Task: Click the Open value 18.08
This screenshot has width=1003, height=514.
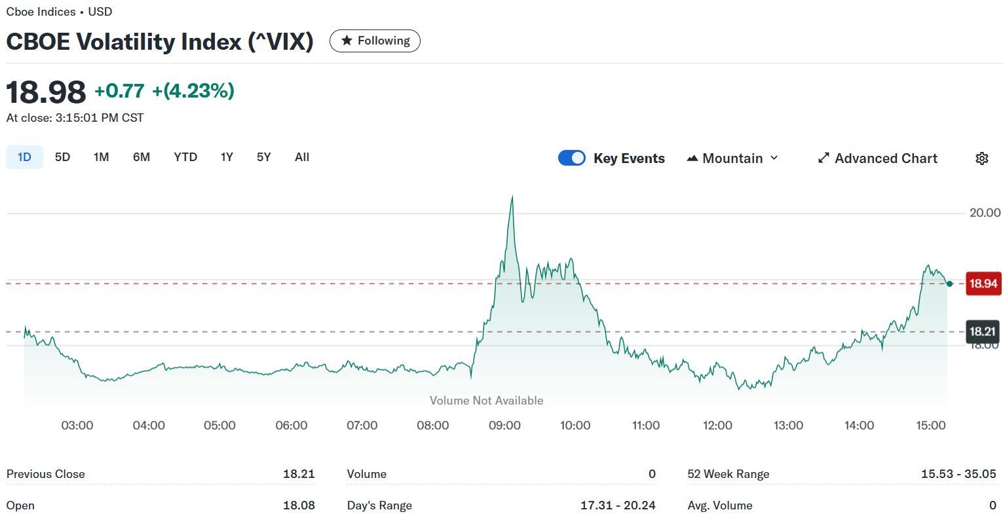Action: 299,505
